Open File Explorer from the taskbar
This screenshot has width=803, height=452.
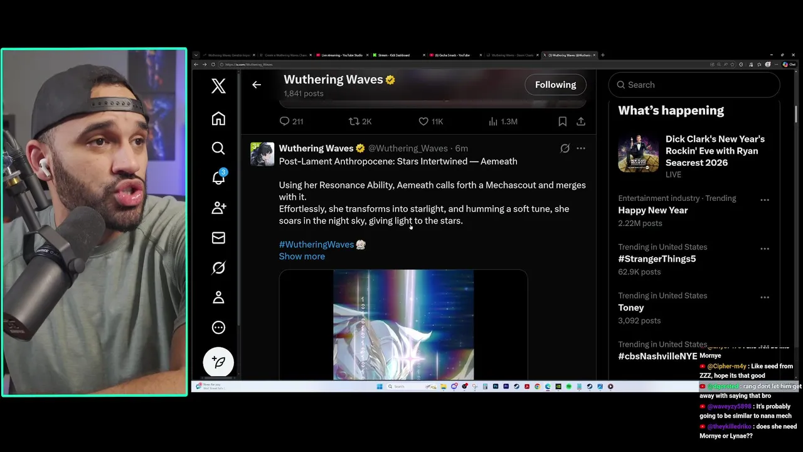pyautogui.click(x=444, y=387)
